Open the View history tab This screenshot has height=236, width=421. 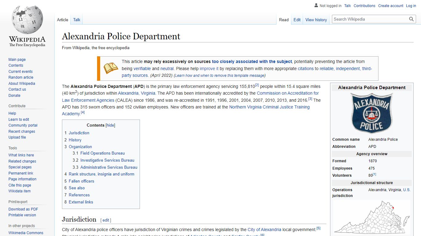click(x=316, y=20)
